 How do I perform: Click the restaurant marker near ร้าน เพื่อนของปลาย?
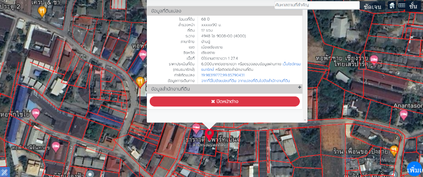(394, 150)
